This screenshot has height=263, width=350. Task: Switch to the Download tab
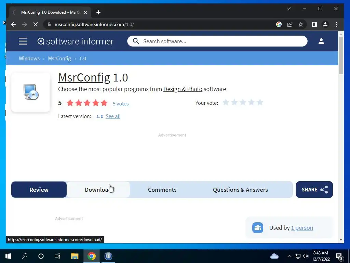tap(98, 189)
